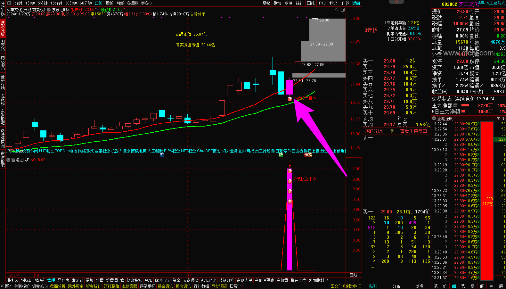This screenshot has height=289, width=506.
Task: Open the 关联报价 bottom tab
Action: point(22,286)
